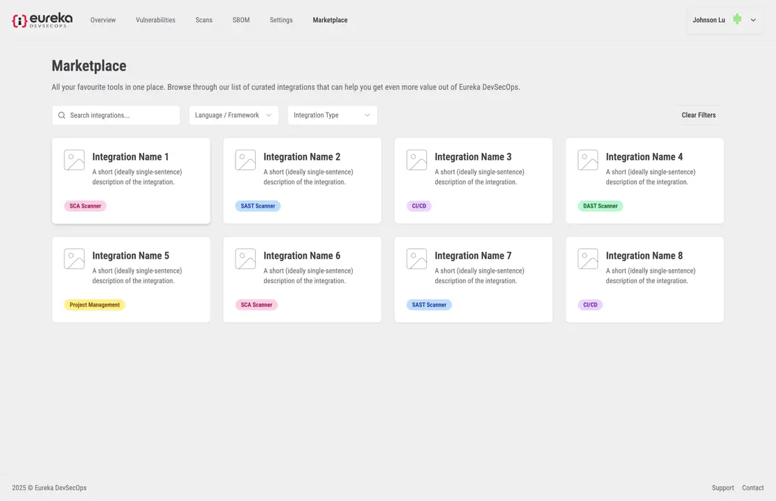Follow the Support footer link
This screenshot has height=501, width=776.
point(723,488)
